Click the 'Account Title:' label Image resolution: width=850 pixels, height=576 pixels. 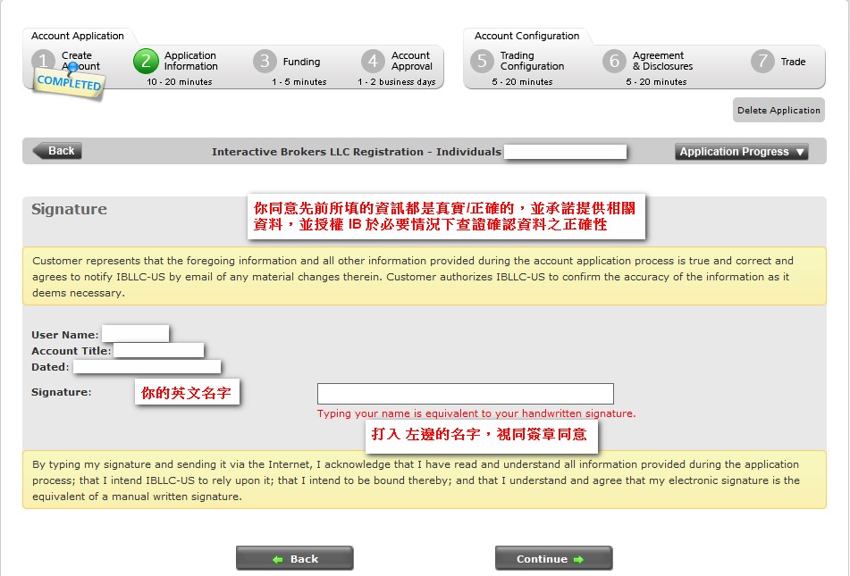[x=71, y=351]
